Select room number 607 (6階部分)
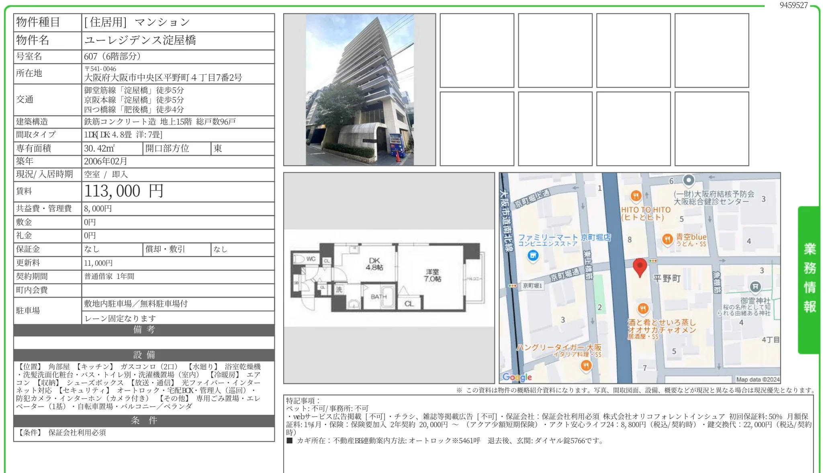The image size is (826, 473). pyautogui.click(x=112, y=56)
